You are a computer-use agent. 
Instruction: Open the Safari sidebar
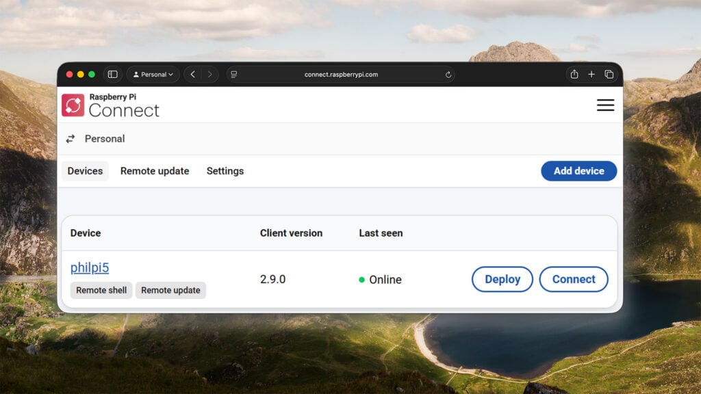pyautogui.click(x=112, y=74)
